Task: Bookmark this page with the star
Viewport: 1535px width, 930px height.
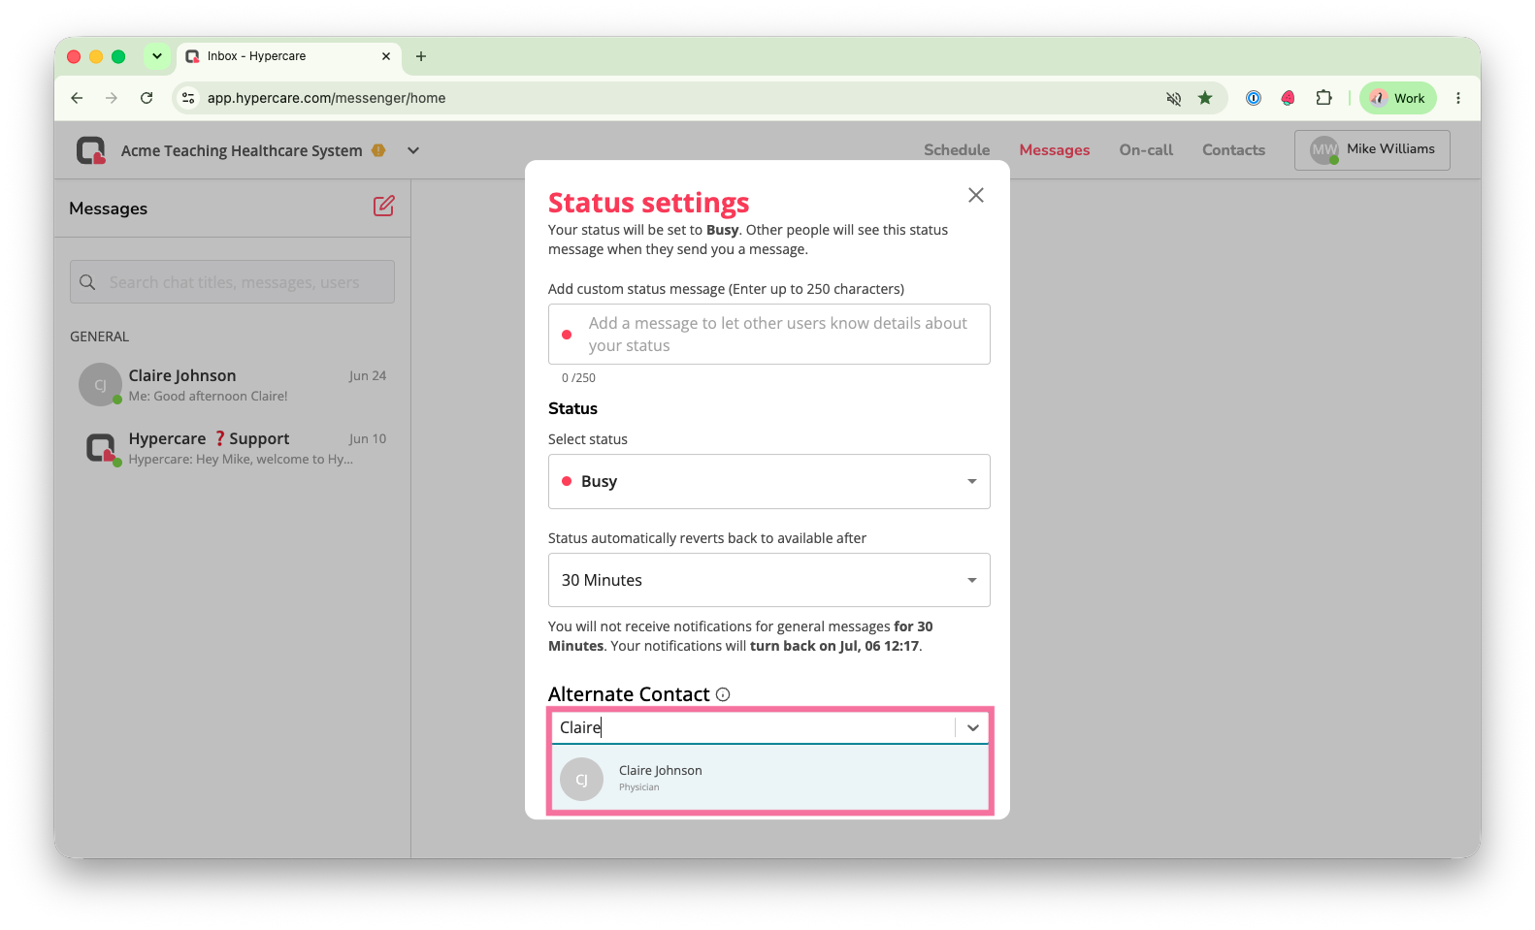Action: coord(1205,98)
